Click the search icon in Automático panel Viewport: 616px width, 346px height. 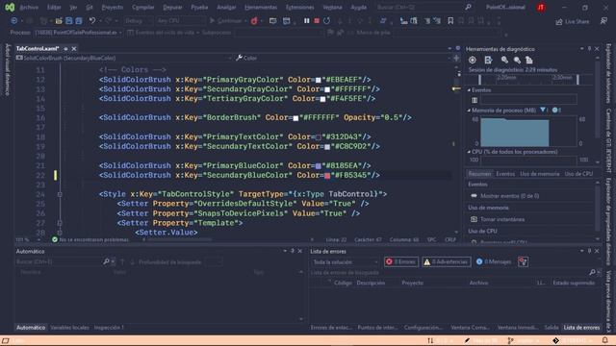(x=106, y=261)
